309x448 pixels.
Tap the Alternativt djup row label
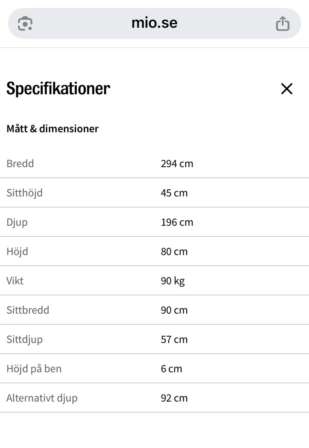coord(42,398)
